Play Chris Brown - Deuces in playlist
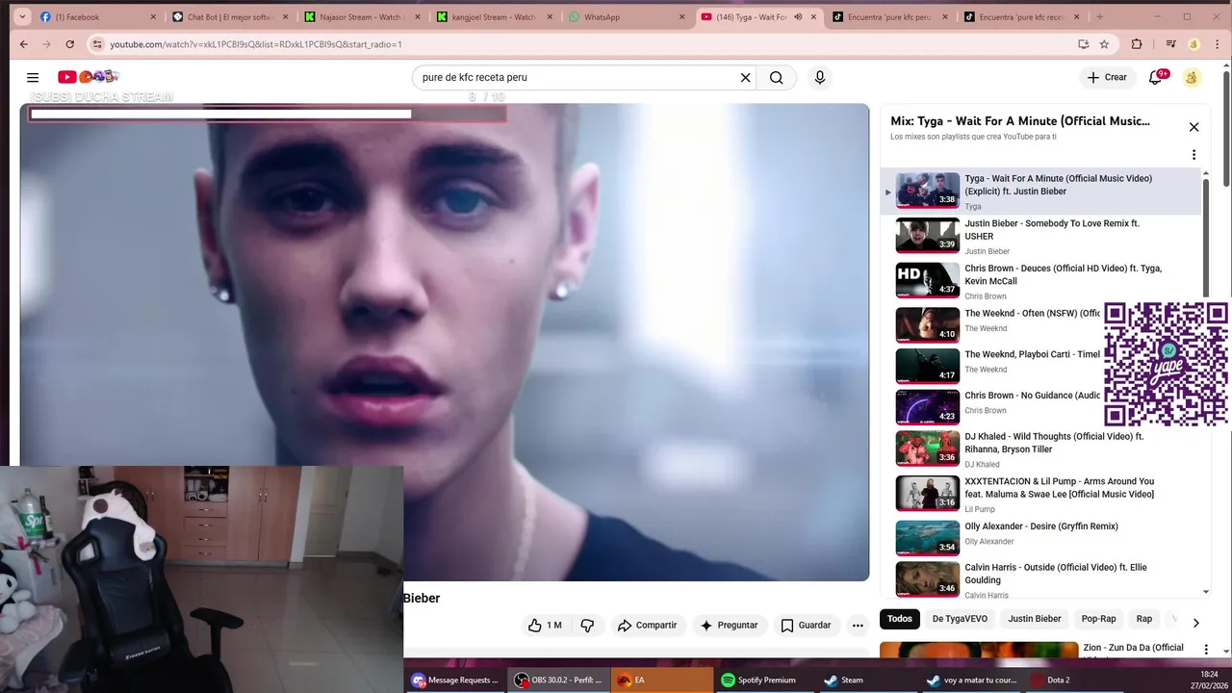Screen dimensions: 1232x693 (x=1039, y=280)
